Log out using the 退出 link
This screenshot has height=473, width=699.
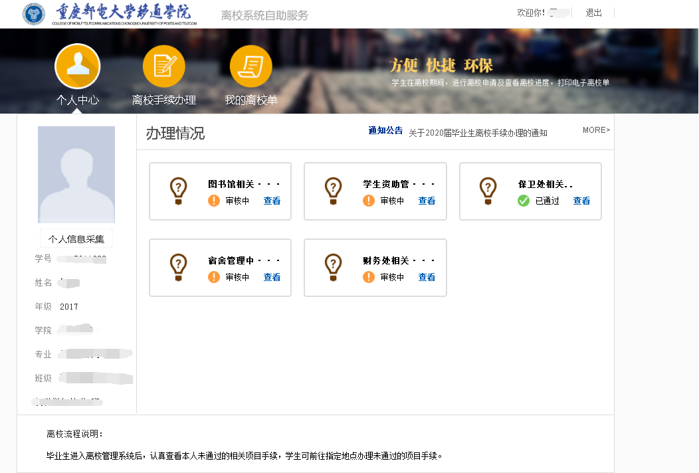click(x=593, y=13)
